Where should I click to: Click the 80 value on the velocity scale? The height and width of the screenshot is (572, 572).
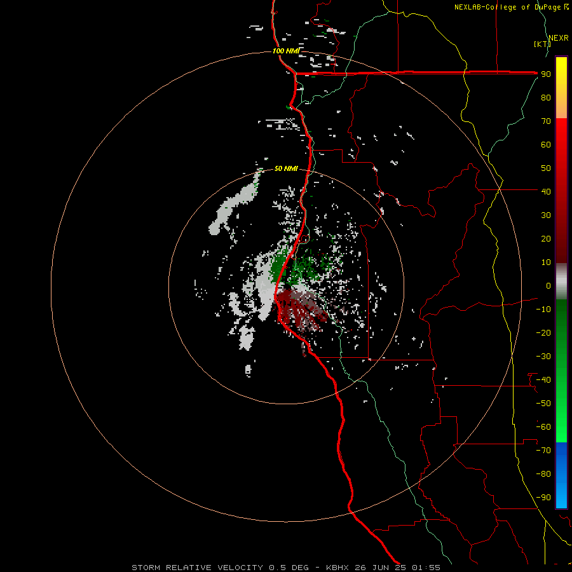tap(546, 97)
